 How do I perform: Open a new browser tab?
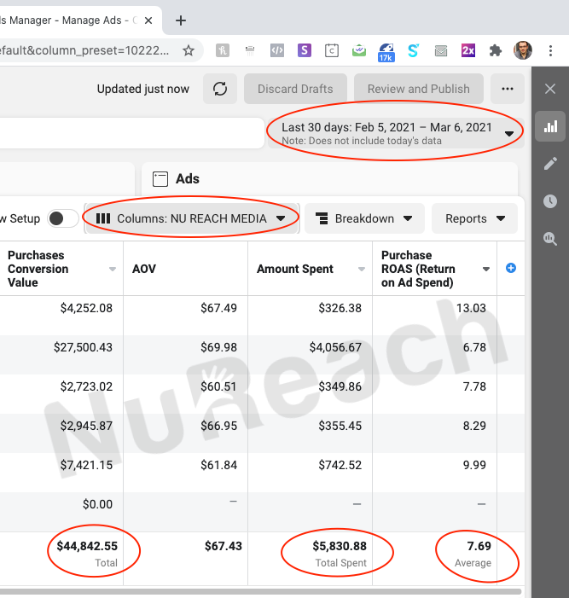181,20
